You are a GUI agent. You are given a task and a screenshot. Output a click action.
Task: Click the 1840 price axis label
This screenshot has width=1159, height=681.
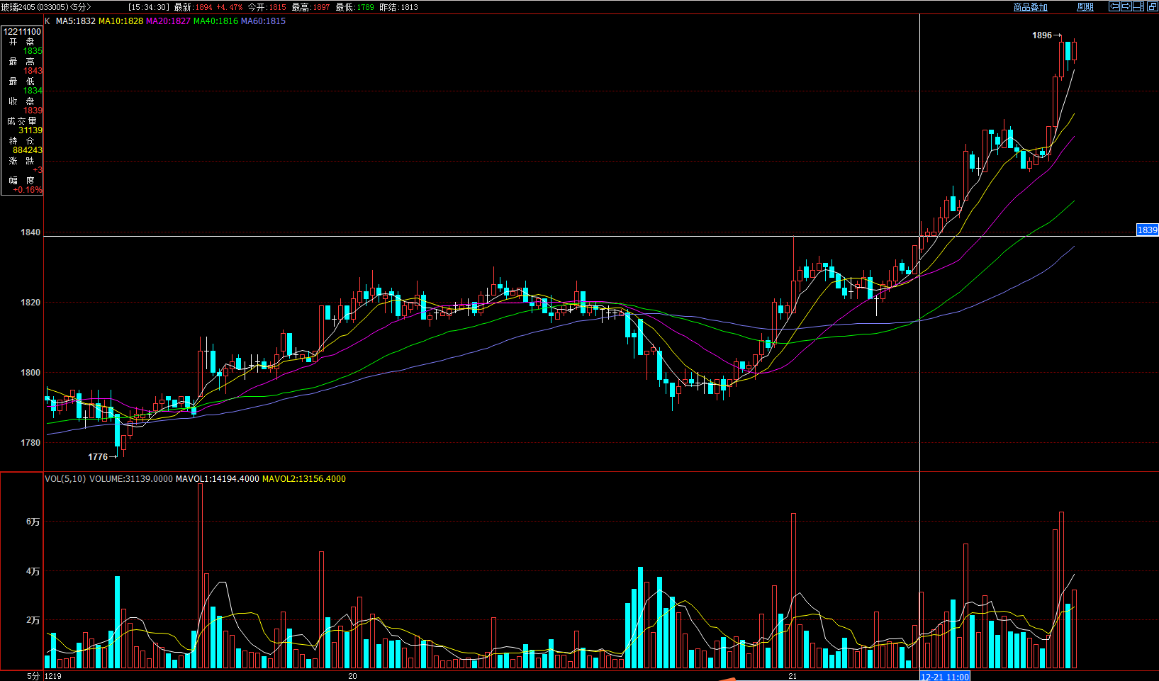pyautogui.click(x=30, y=232)
